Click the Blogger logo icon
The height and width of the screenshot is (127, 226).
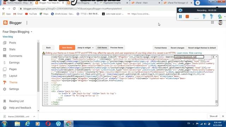tap(5, 23)
